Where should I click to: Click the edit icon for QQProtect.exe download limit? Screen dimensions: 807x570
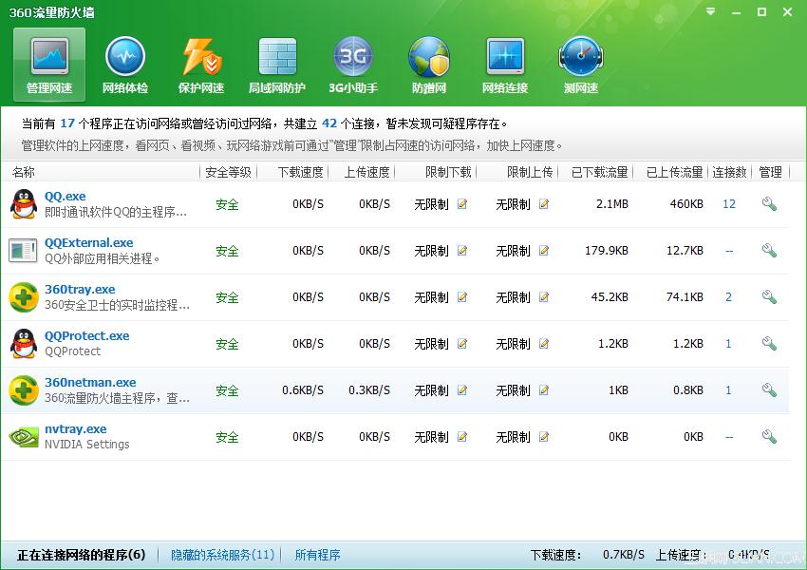point(461,344)
